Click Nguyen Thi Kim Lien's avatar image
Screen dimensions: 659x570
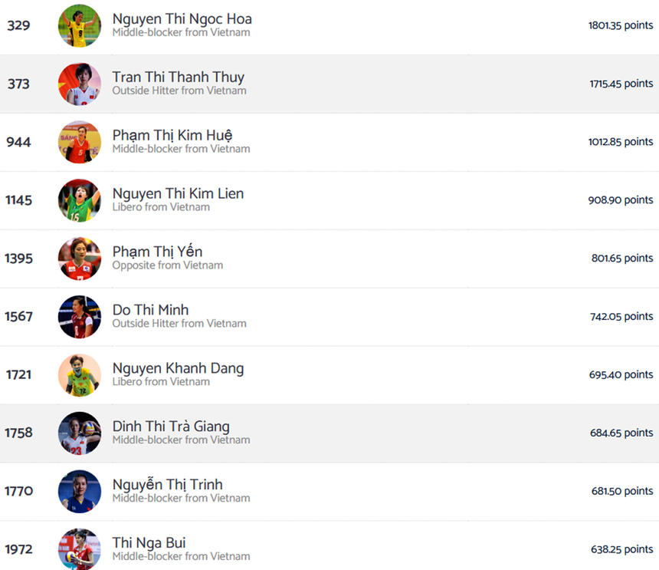coord(80,201)
